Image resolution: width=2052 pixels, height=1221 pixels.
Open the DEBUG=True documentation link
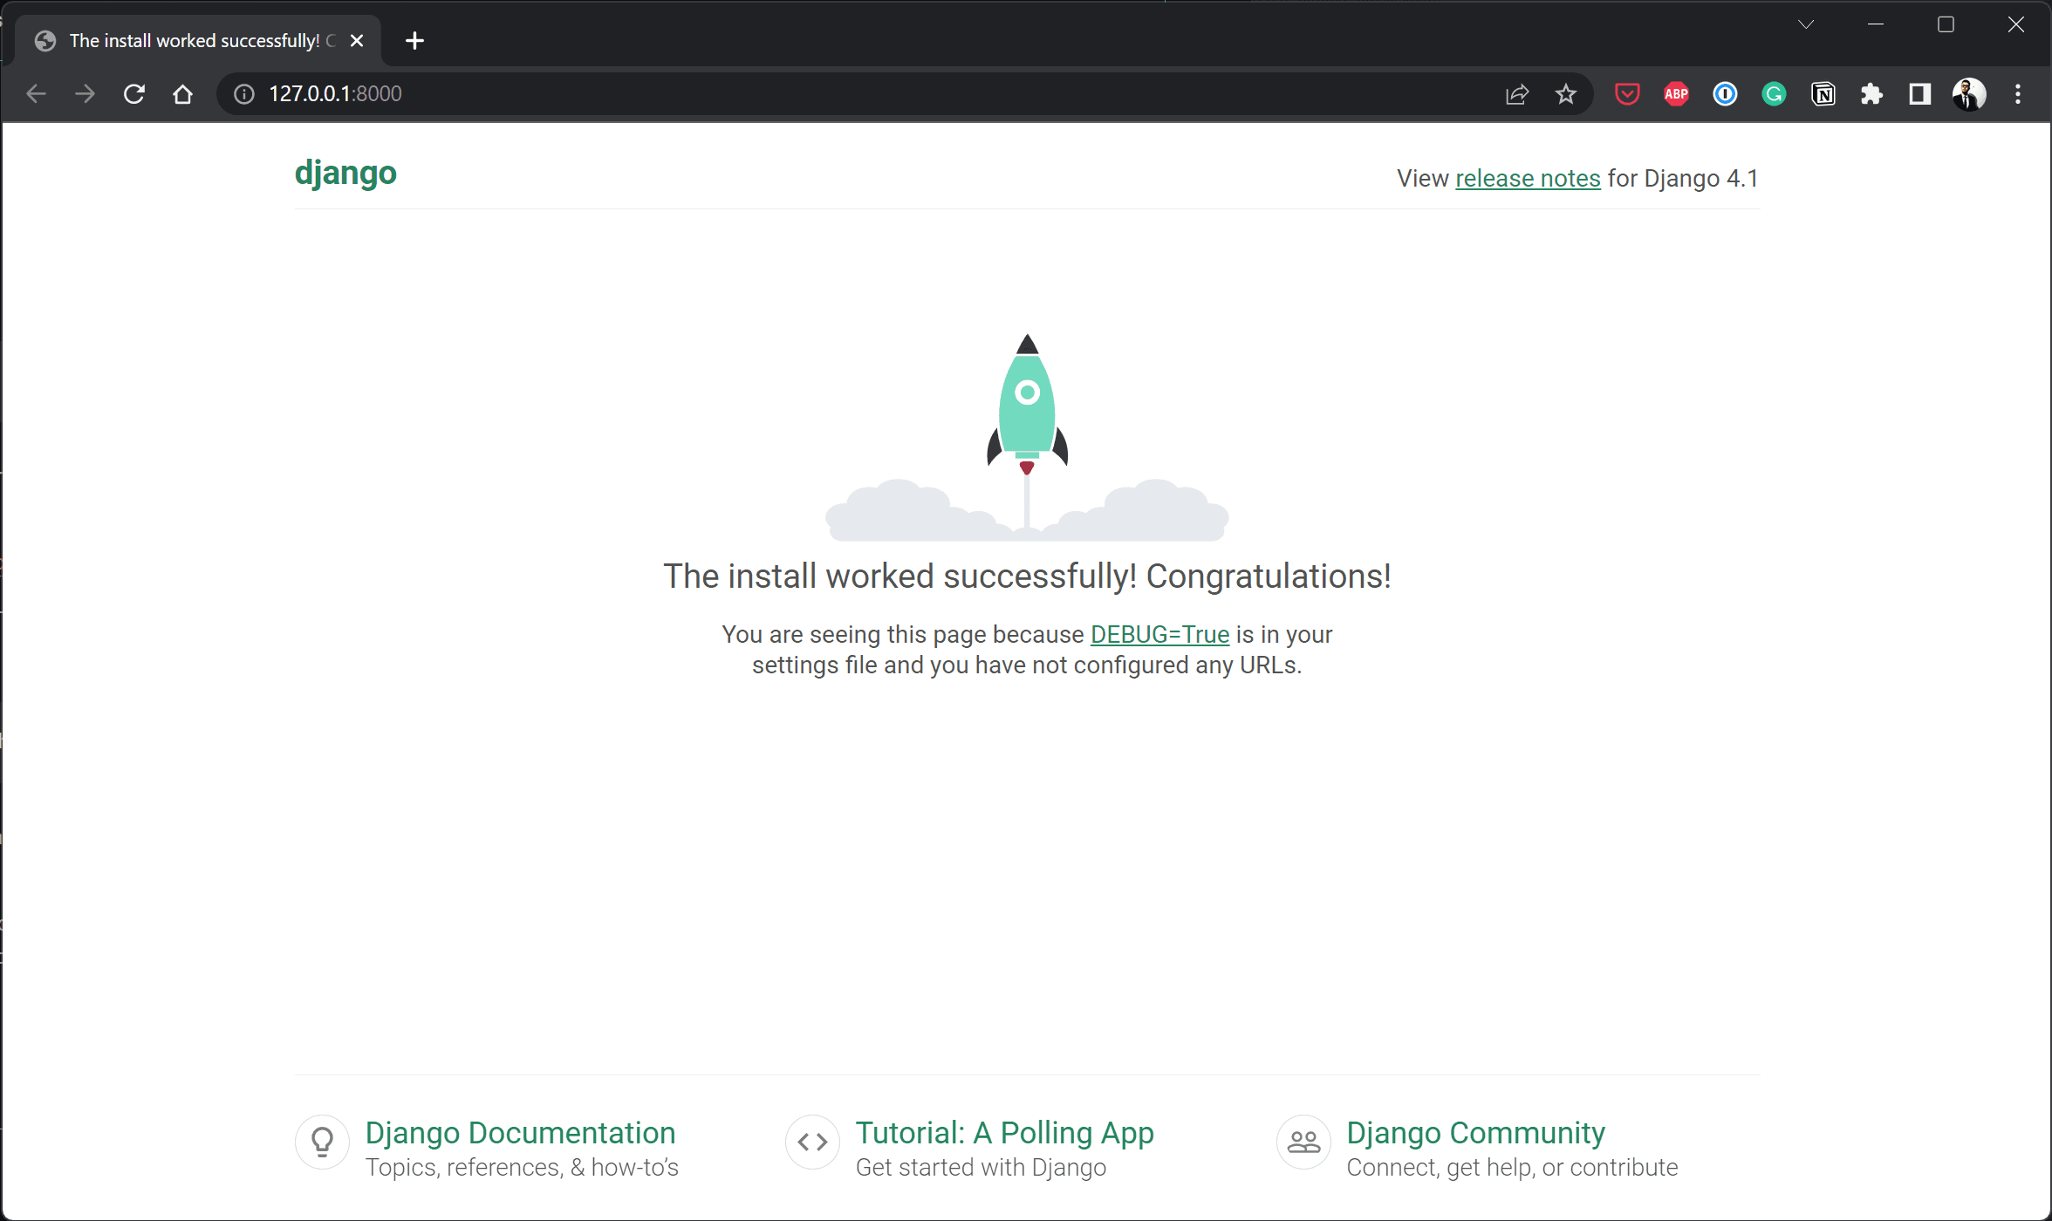[1159, 634]
